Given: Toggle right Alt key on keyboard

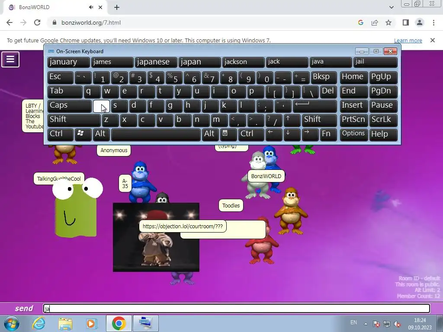Looking at the screenshot, I should tap(210, 134).
